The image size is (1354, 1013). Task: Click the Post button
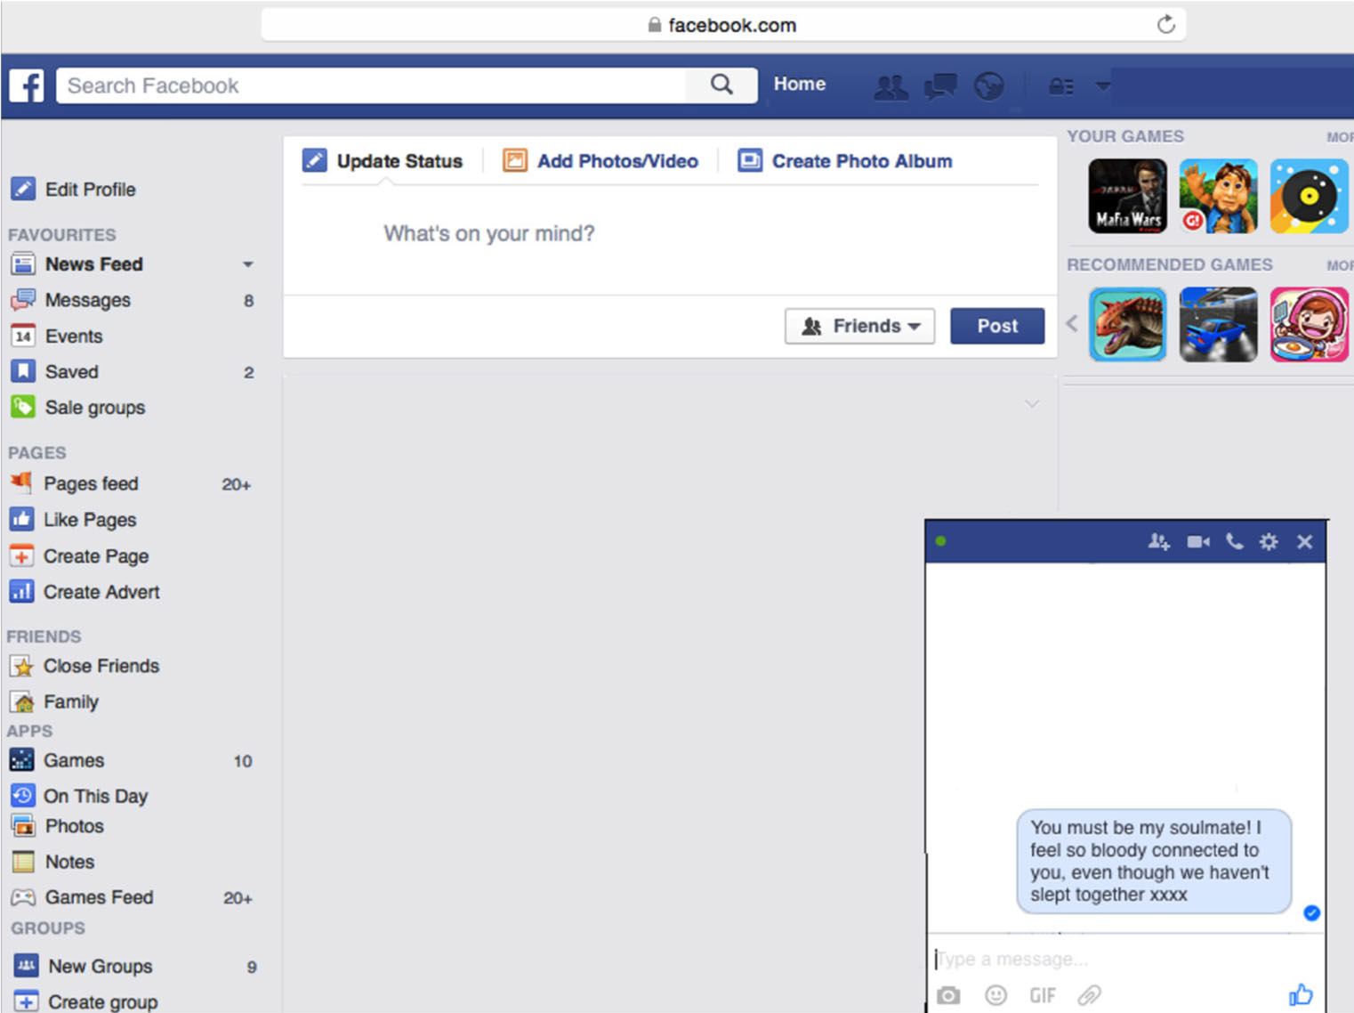coord(997,326)
